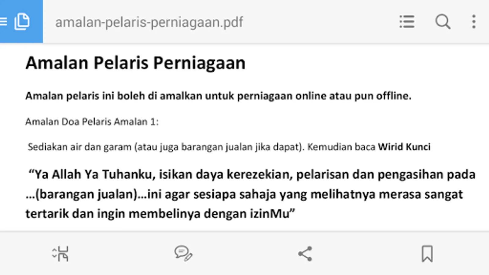Show the table of contents list
The width and height of the screenshot is (489, 275).
407,22
